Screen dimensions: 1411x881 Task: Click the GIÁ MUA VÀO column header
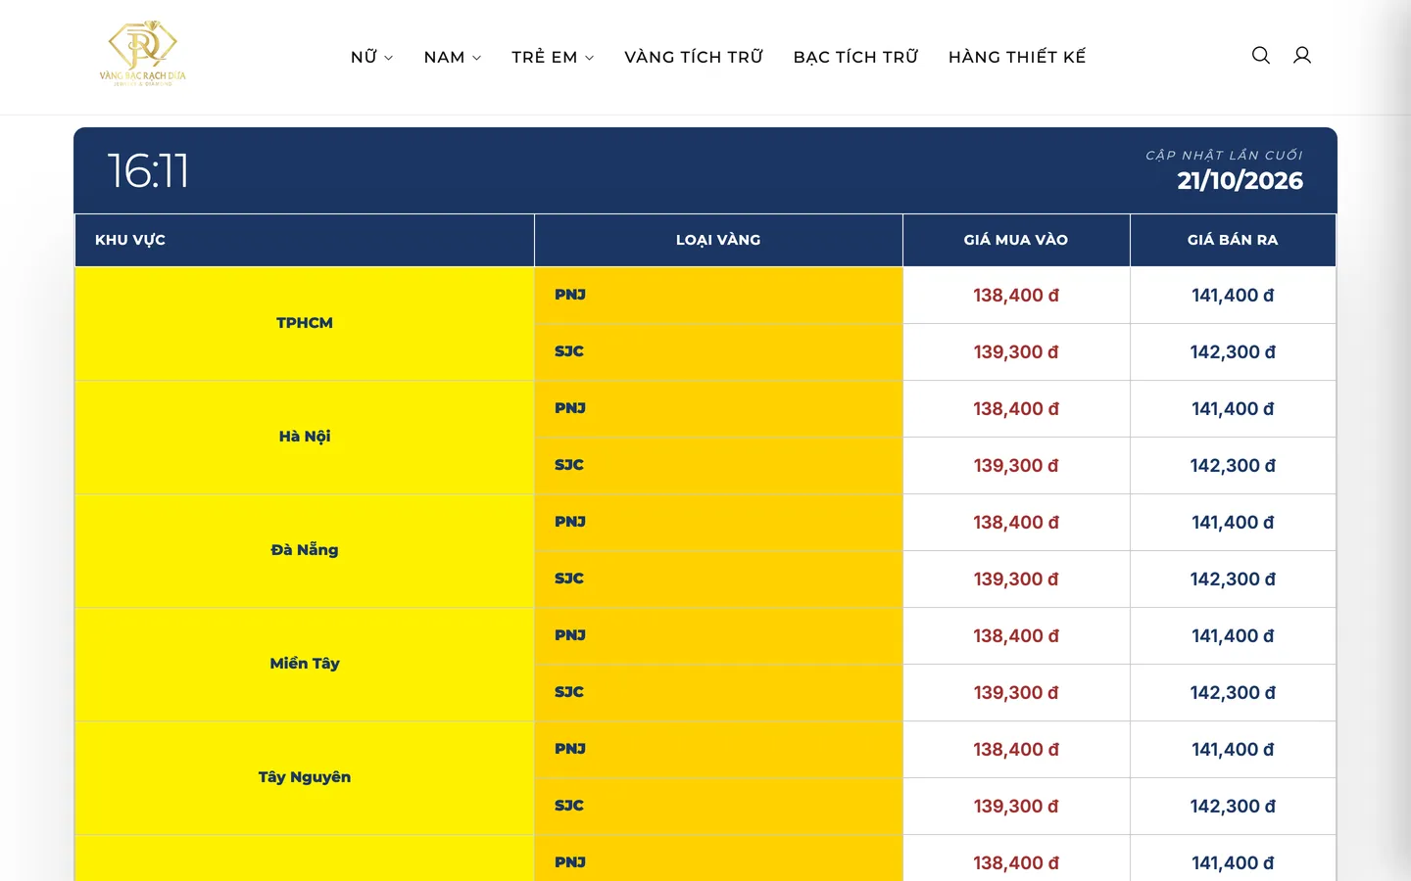pos(1016,240)
